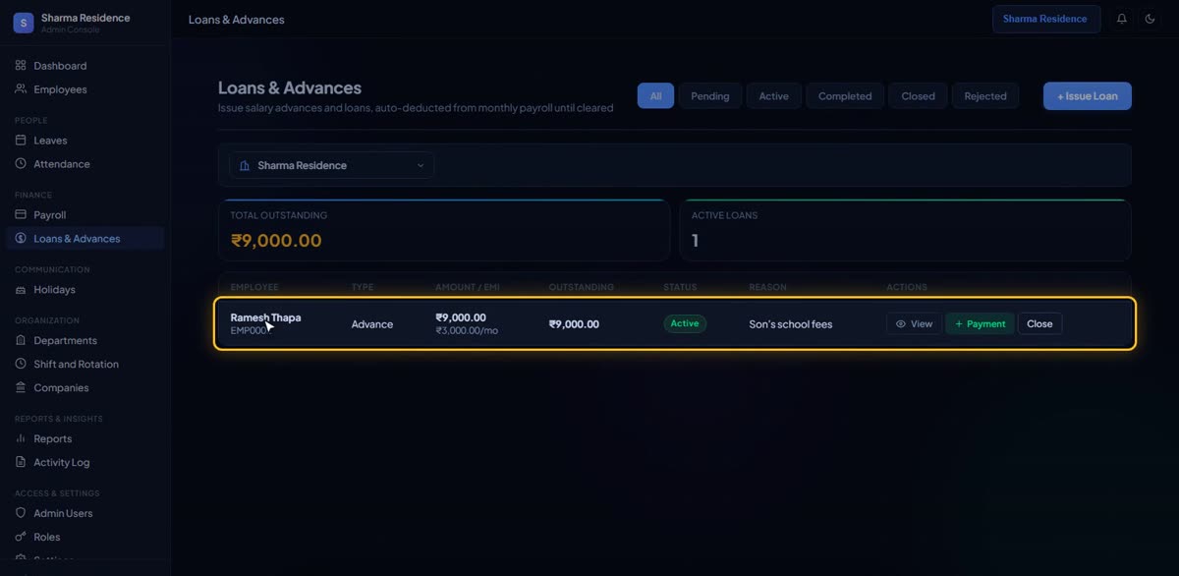Click the employee name Ramesh Thapa
The width and height of the screenshot is (1179, 576).
pyautogui.click(x=265, y=317)
